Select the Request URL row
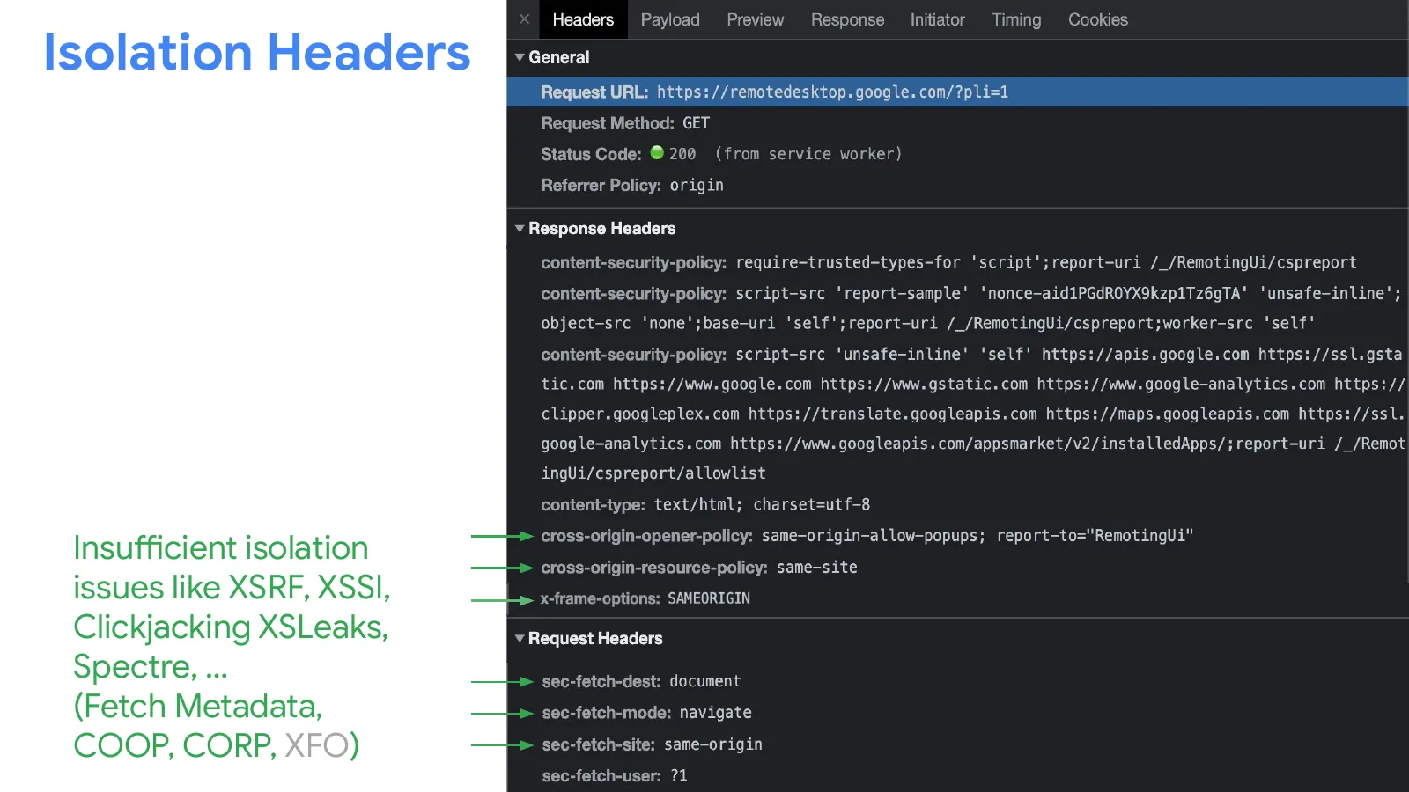1409x792 pixels. (x=958, y=92)
